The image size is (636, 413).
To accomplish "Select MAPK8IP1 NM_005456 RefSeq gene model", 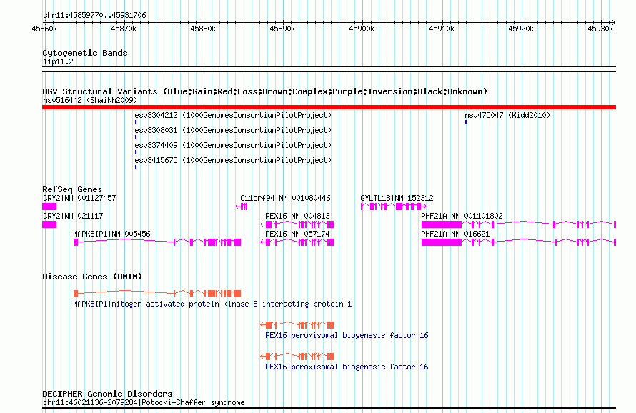I will (x=157, y=242).
